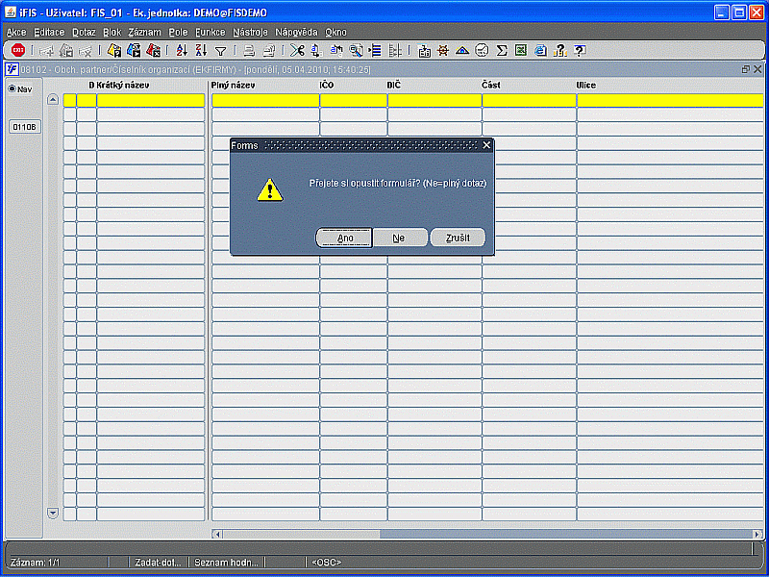
Task: Sort descending with the Z-A icon
Action: click(x=201, y=50)
